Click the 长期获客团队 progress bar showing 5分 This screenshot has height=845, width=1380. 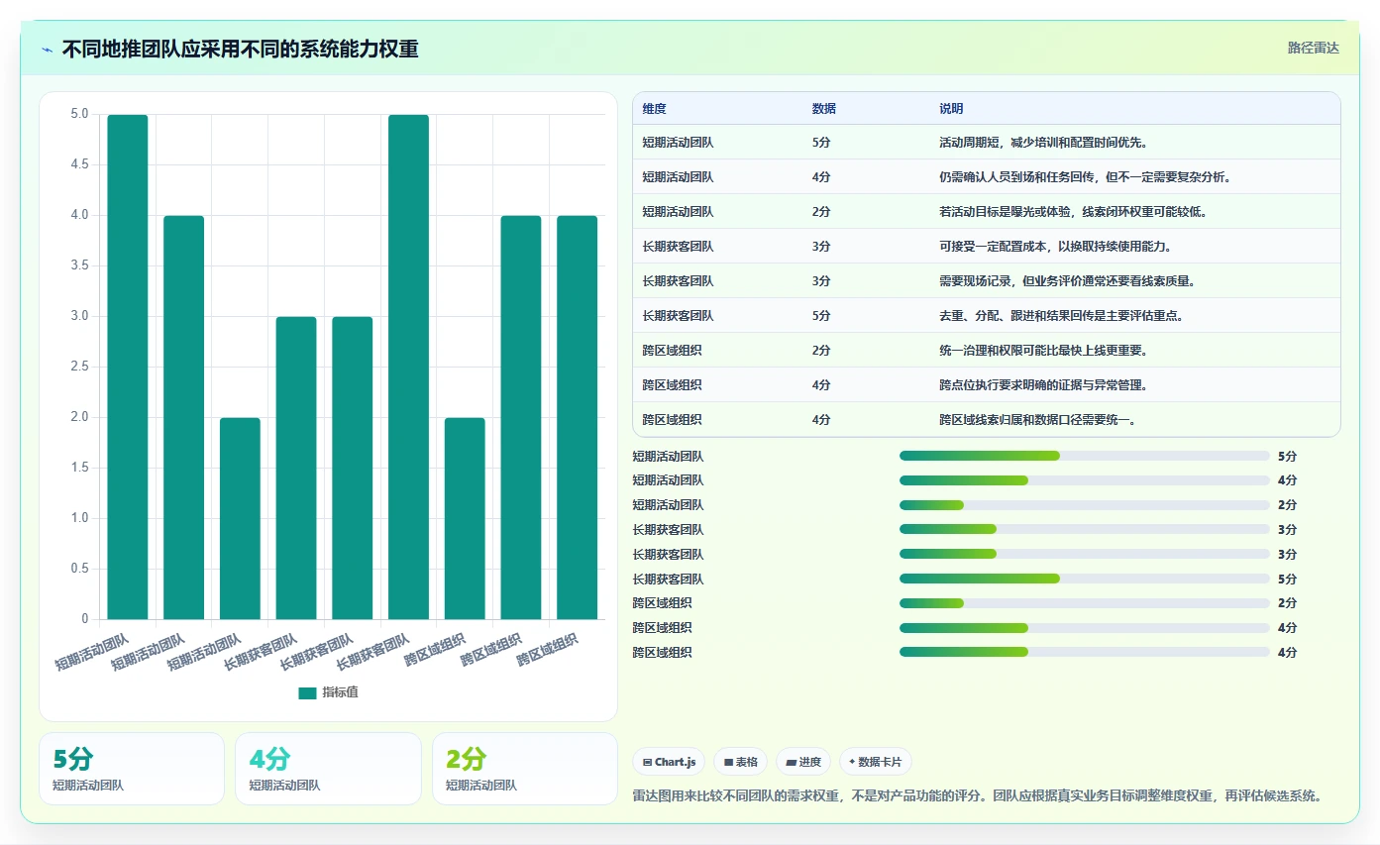click(1085, 579)
